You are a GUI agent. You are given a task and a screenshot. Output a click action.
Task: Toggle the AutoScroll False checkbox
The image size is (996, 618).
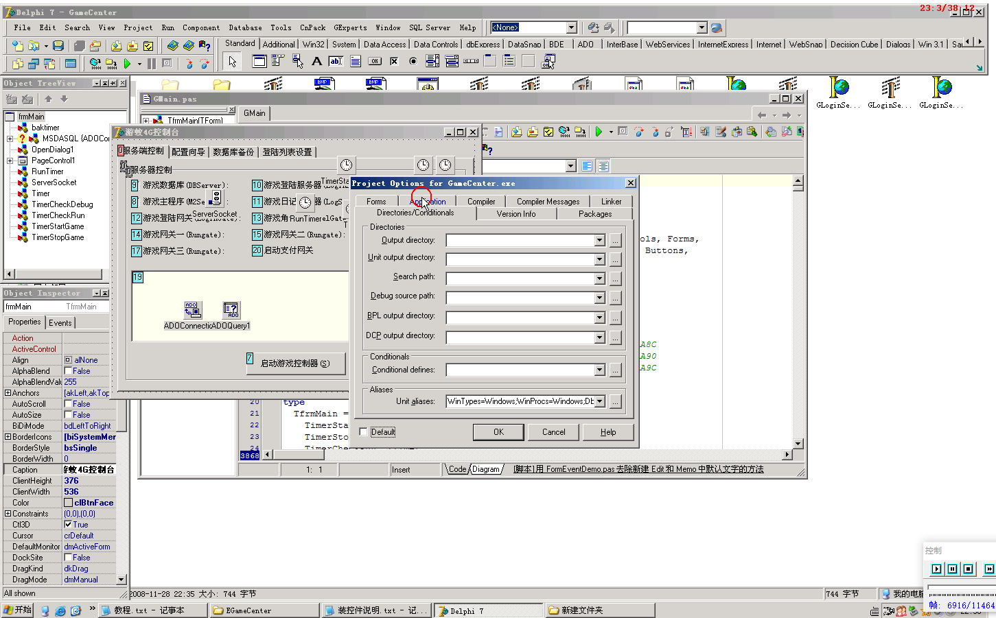(x=68, y=404)
